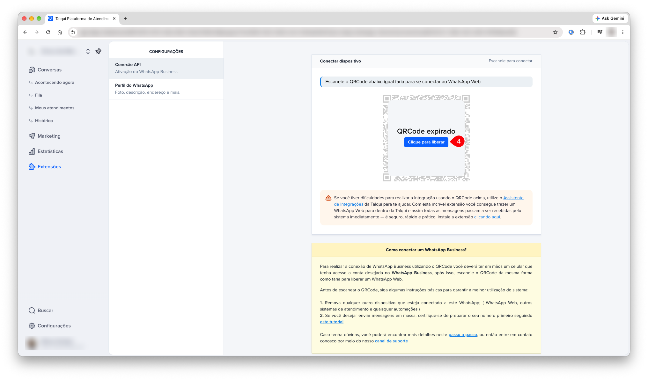This screenshot has height=380, width=648.
Task: Select the Perfil do WhatsApp settings item
Action: (166, 89)
